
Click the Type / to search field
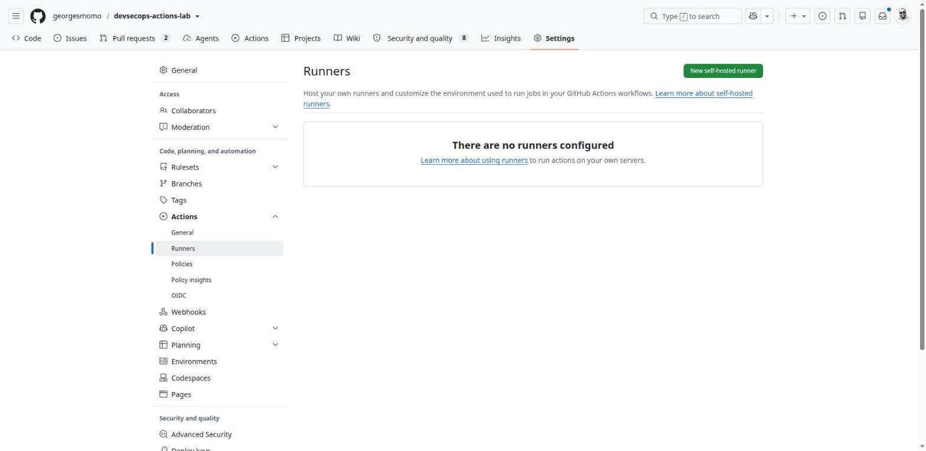[692, 16]
